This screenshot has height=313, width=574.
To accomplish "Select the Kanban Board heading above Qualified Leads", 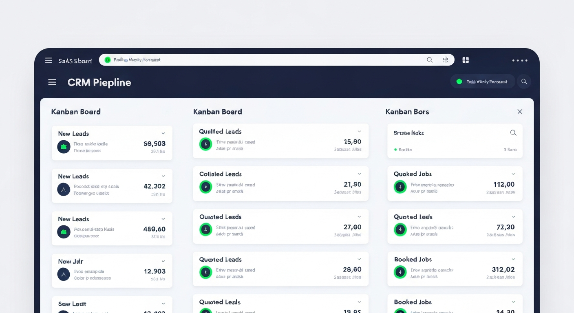I will coord(218,112).
